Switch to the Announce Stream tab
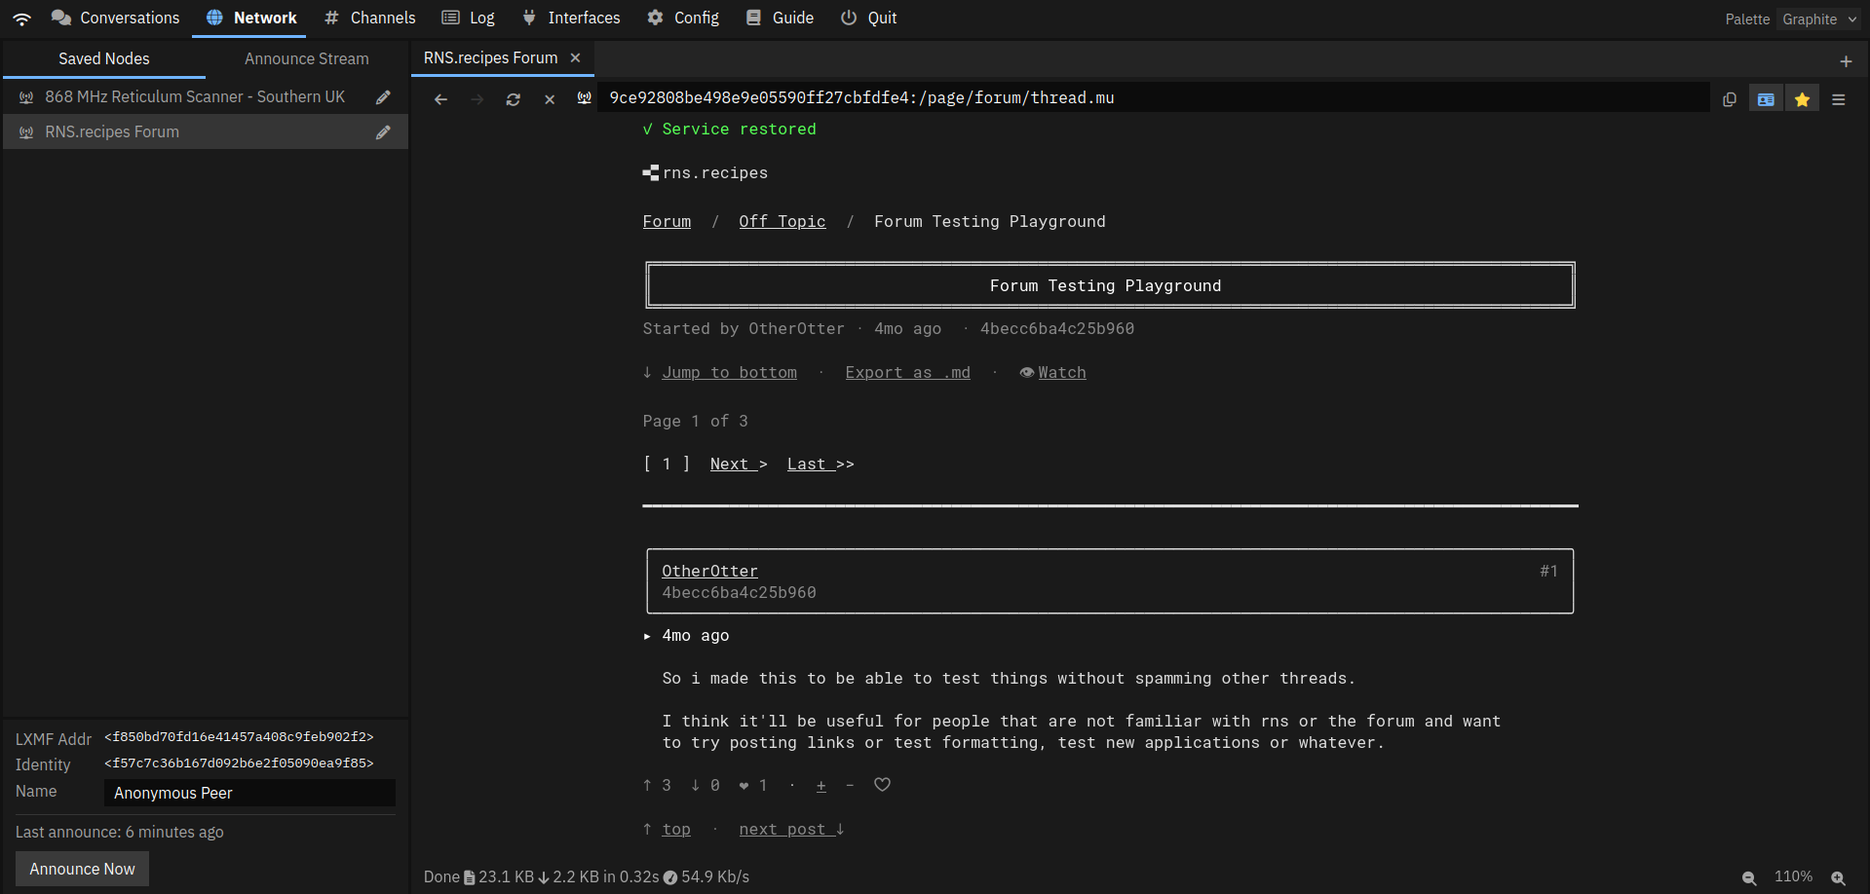 coord(307,59)
